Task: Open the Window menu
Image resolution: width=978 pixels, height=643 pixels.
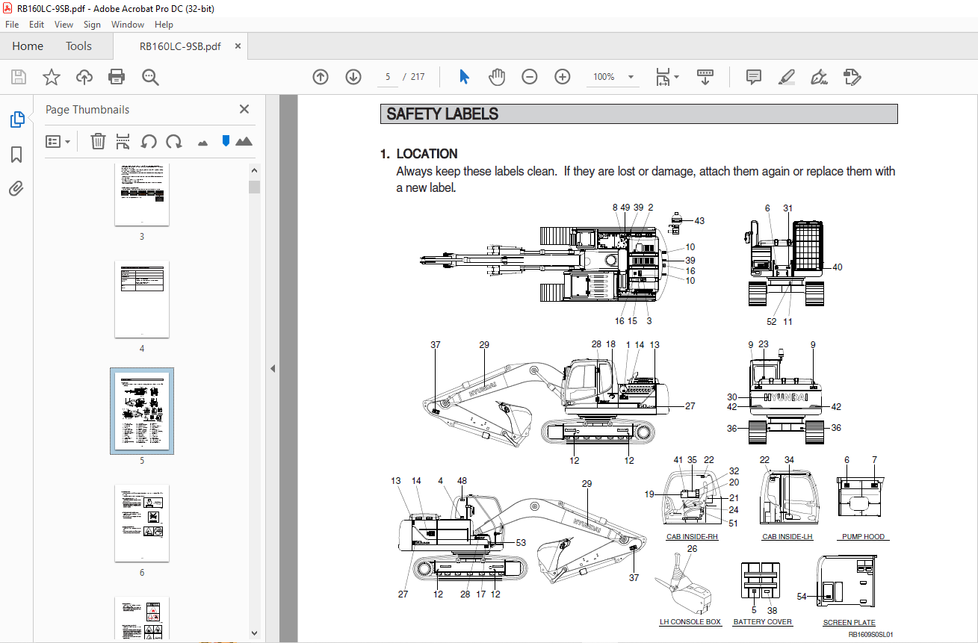Action: (128, 25)
